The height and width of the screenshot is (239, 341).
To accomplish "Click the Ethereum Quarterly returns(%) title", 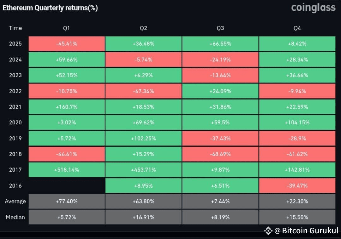I will [50, 8].
